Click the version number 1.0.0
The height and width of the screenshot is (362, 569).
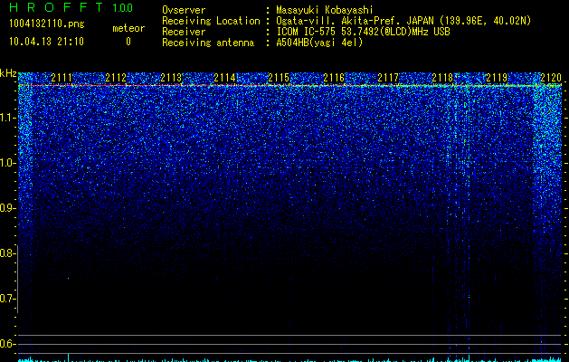123,7
